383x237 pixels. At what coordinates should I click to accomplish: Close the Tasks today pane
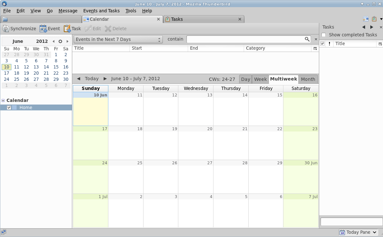pos(381,27)
